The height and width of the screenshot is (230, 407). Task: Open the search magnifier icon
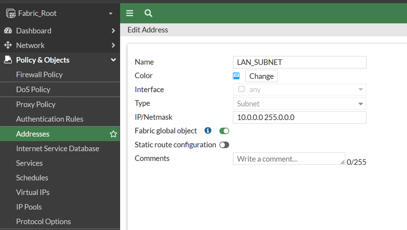[x=149, y=13]
